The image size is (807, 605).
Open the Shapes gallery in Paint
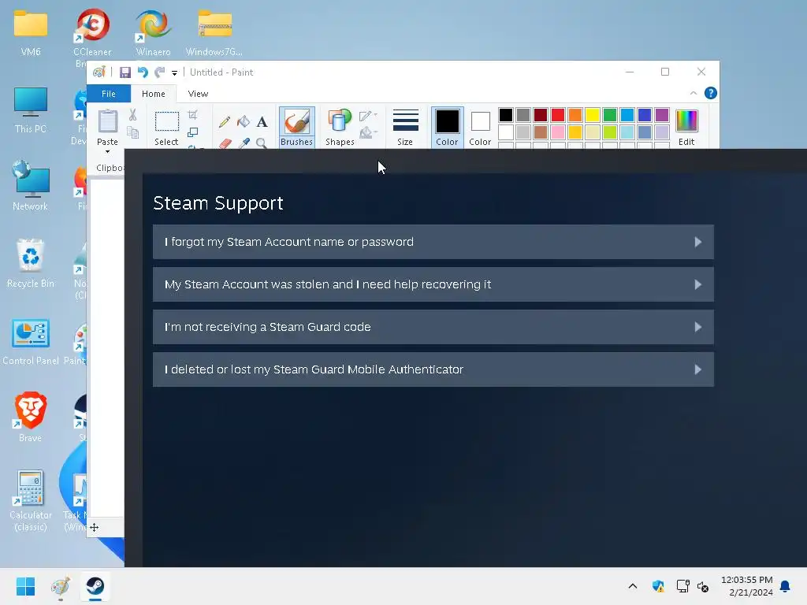point(340,127)
